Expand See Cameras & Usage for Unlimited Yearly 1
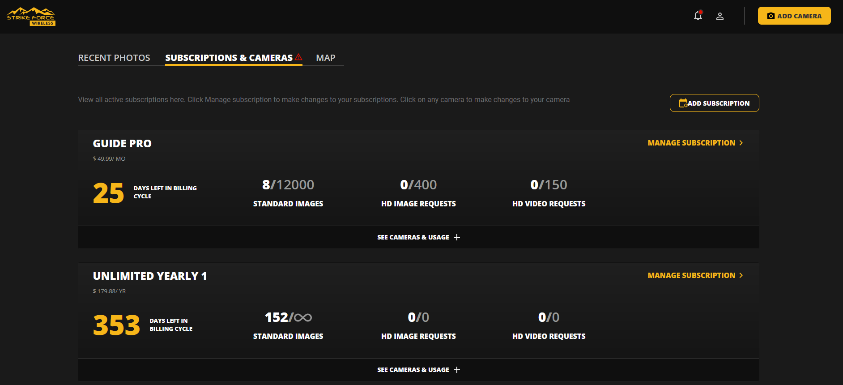Screen dimensions: 843x385 coord(413,370)
